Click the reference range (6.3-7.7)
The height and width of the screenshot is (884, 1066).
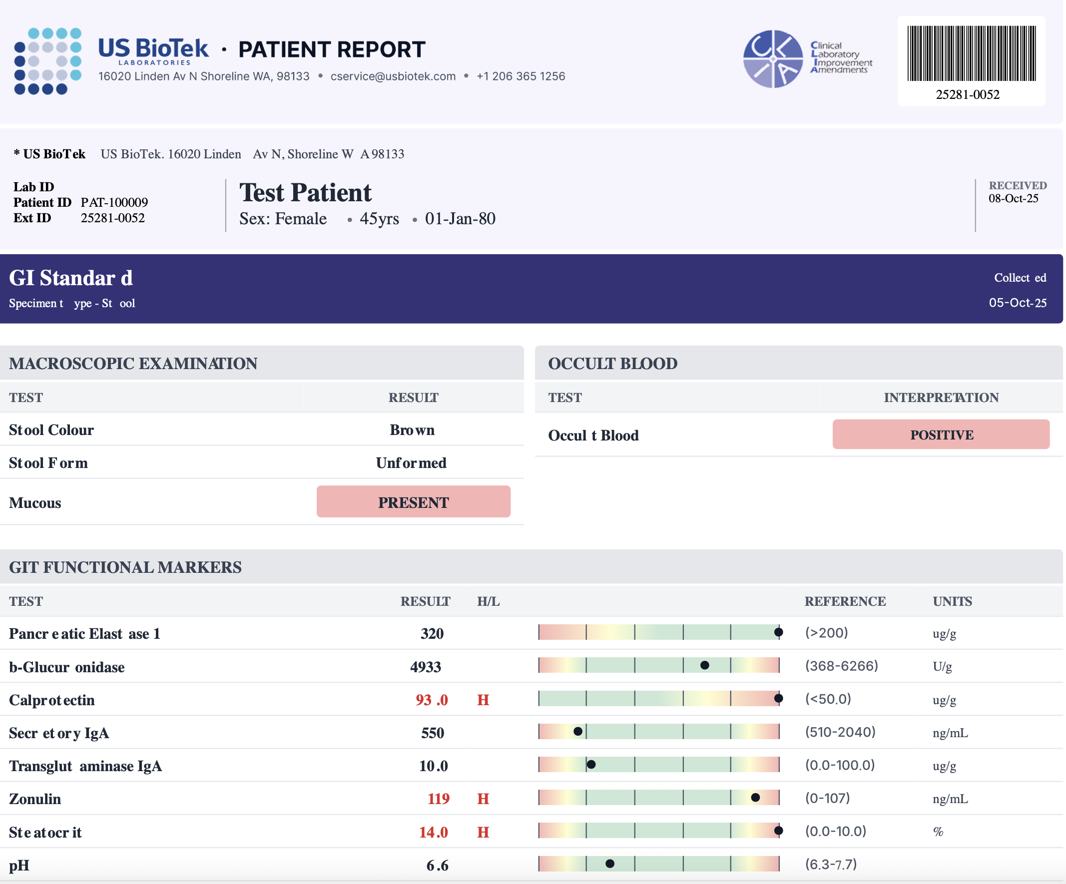[x=831, y=864]
